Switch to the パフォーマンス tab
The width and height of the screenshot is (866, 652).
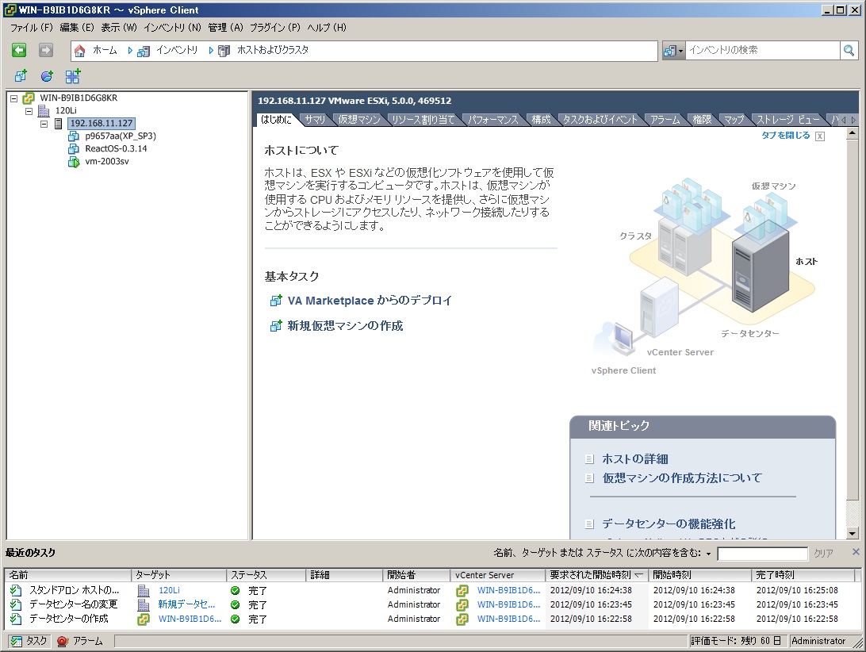tap(493, 119)
